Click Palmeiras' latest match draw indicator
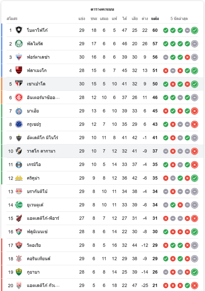The height and width of the screenshot is (291, 205). (195, 44)
